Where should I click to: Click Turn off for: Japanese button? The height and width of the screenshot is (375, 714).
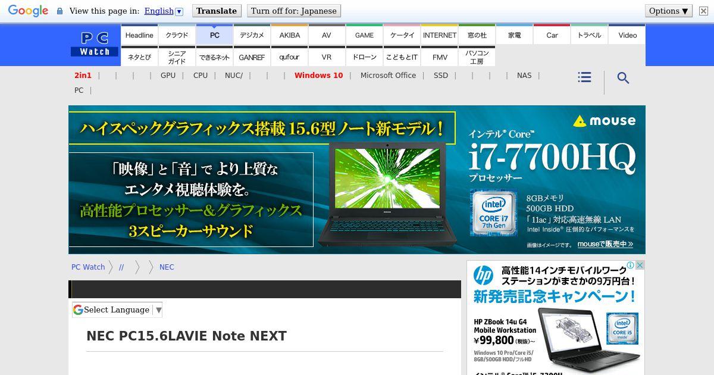coord(294,11)
